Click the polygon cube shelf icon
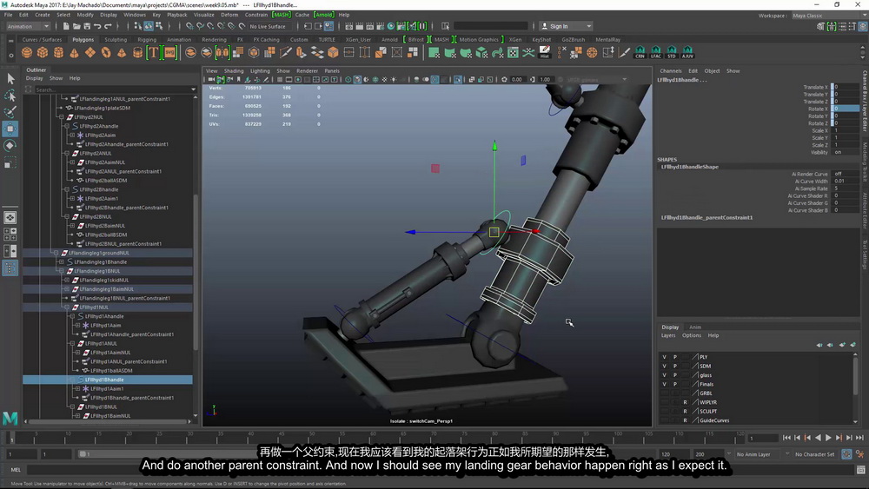This screenshot has width=869, height=489. pyautogui.click(x=43, y=53)
